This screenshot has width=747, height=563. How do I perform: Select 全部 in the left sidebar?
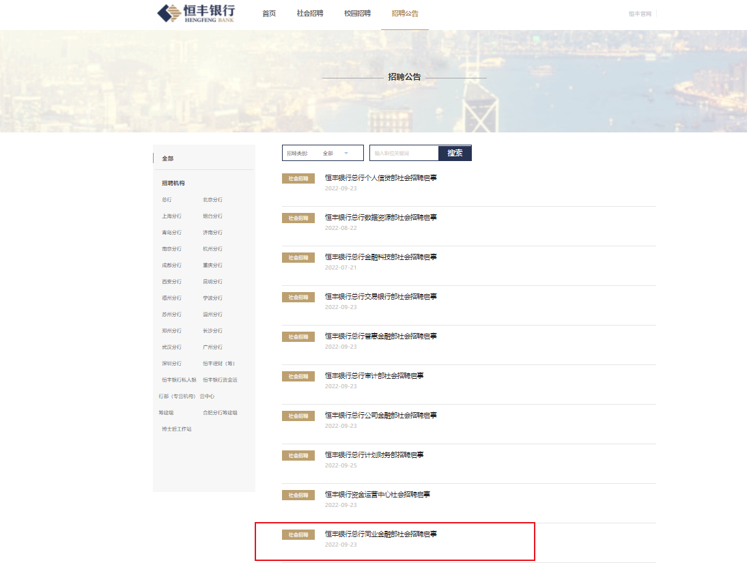click(168, 158)
